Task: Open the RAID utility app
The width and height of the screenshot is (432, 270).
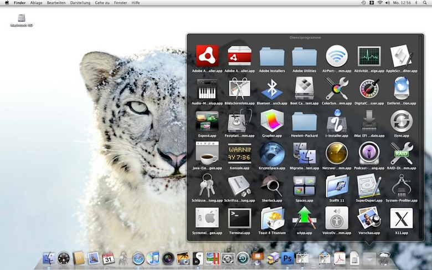Action: click(402, 154)
